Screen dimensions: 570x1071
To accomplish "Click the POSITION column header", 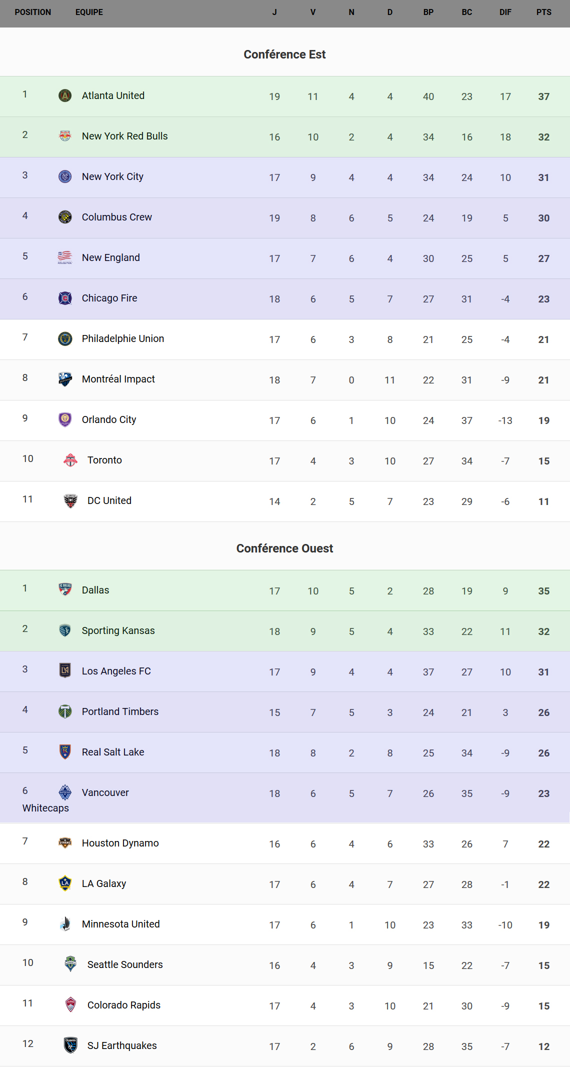I will point(33,12).
